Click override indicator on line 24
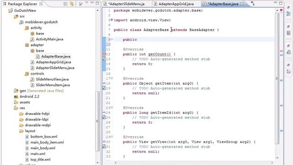 pos(104,112)
